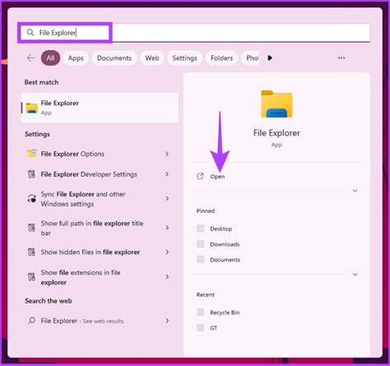Image resolution: width=390 pixels, height=366 pixels.
Task: Expand File Explorer web results chevron
Action: click(167, 321)
